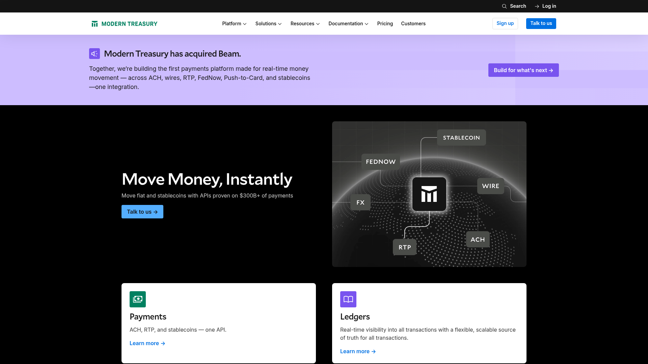Click the Move Money, Instantly headline

coord(207,179)
